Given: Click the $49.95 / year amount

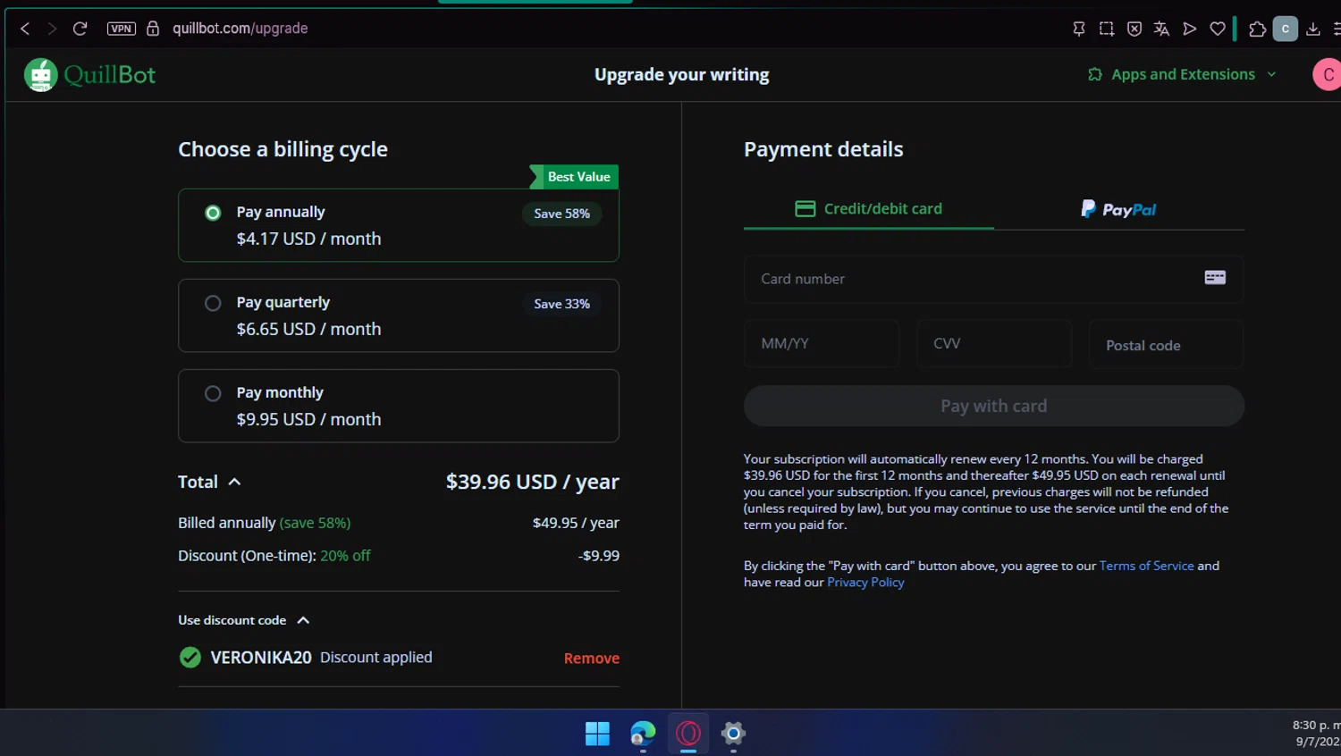Looking at the screenshot, I should [x=576, y=523].
